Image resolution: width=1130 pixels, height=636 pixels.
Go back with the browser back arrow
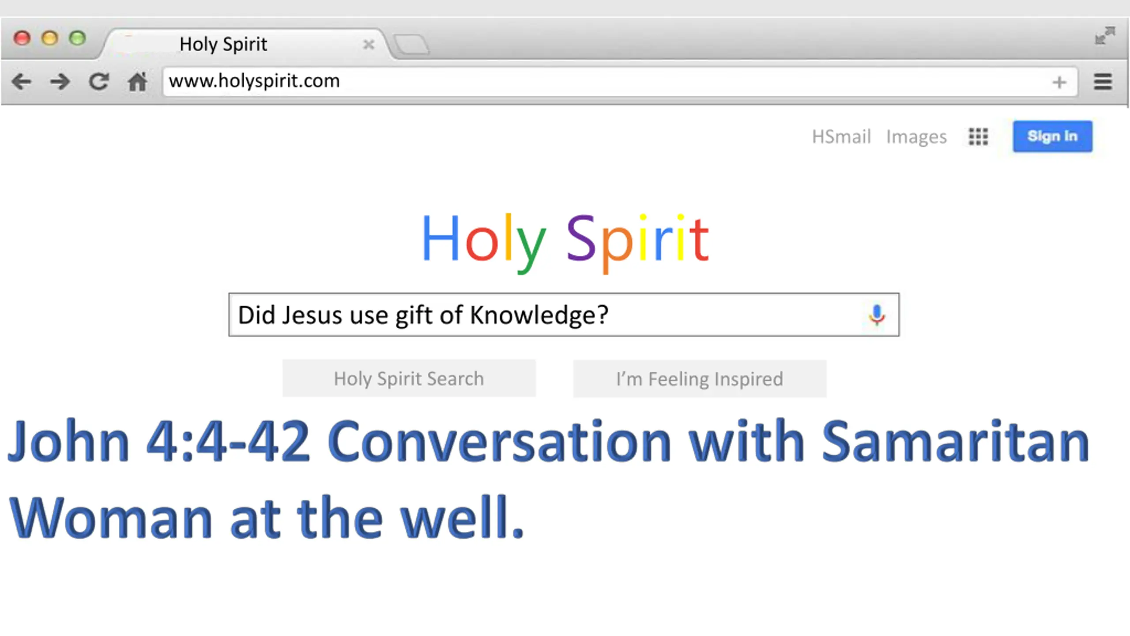point(22,82)
